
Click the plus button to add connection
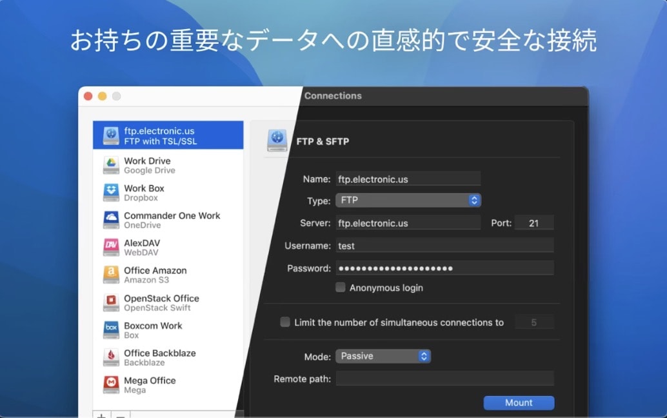click(x=101, y=415)
